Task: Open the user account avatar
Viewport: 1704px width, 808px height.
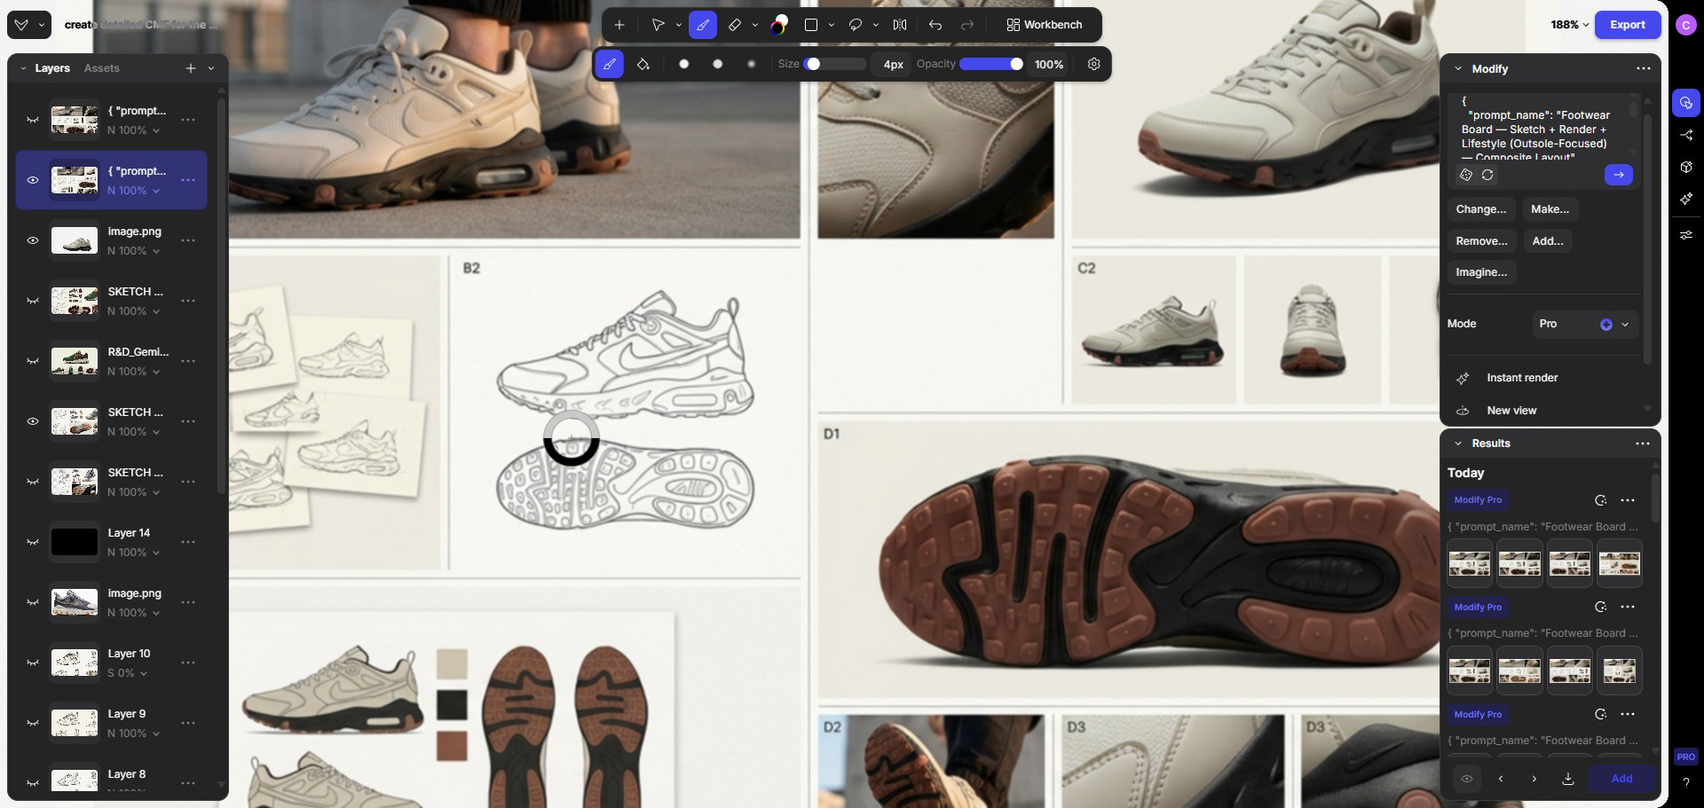Action: tap(1685, 25)
